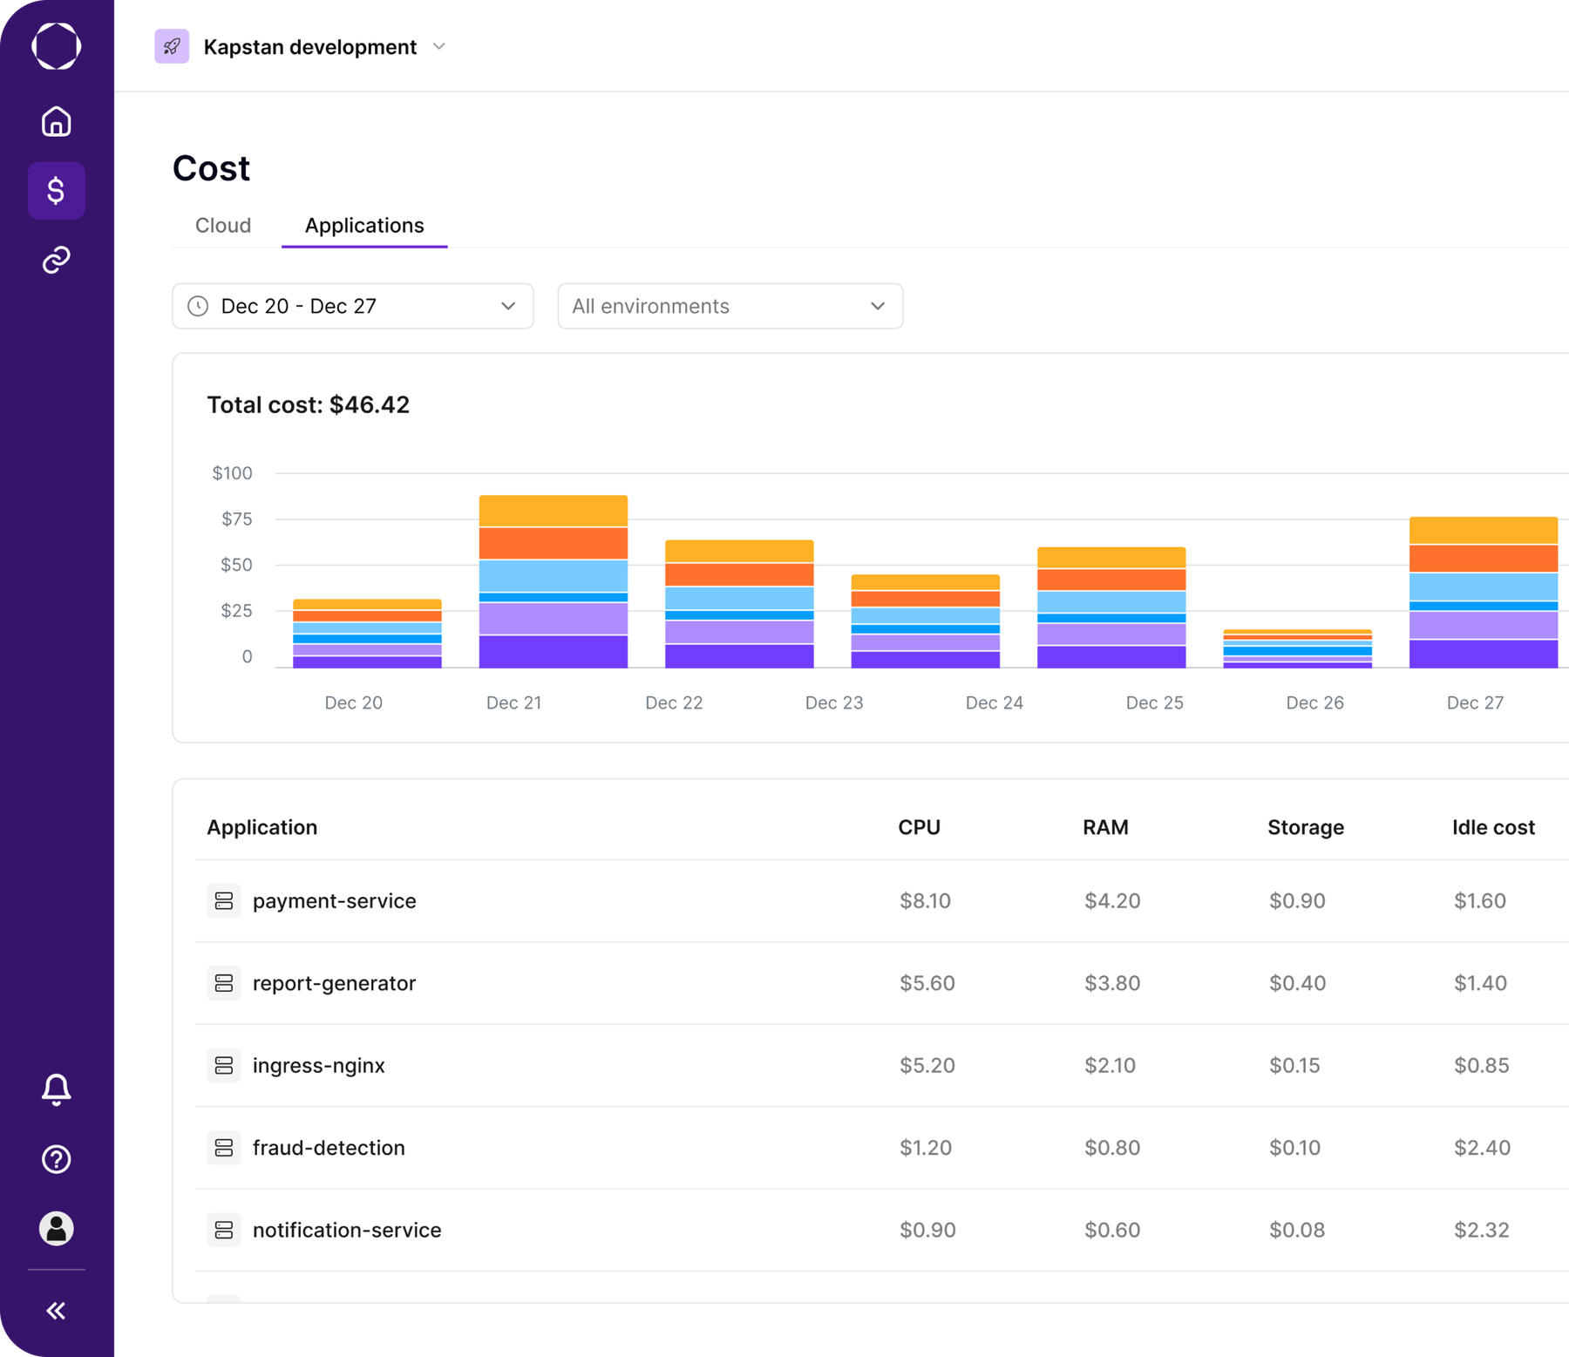Open the All environments dropdown
This screenshot has height=1357, width=1569.
(x=730, y=306)
